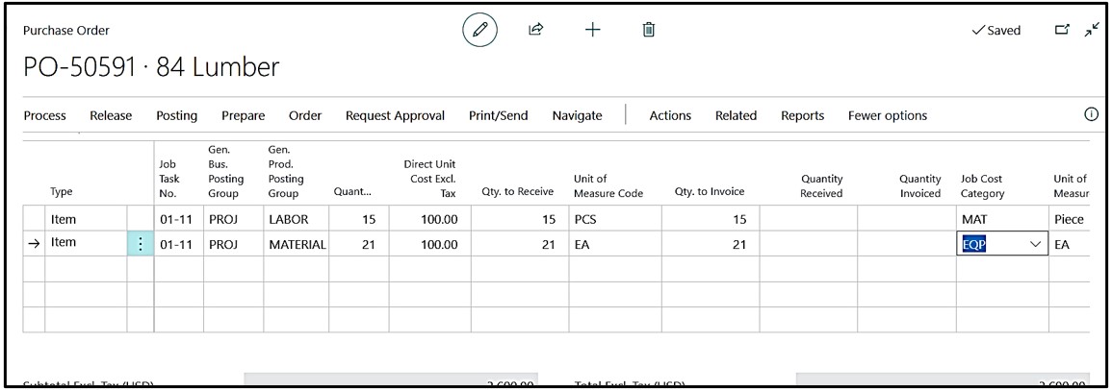The image size is (1112, 390).
Task: Open the Posting menu
Action: pyautogui.click(x=176, y=115)
